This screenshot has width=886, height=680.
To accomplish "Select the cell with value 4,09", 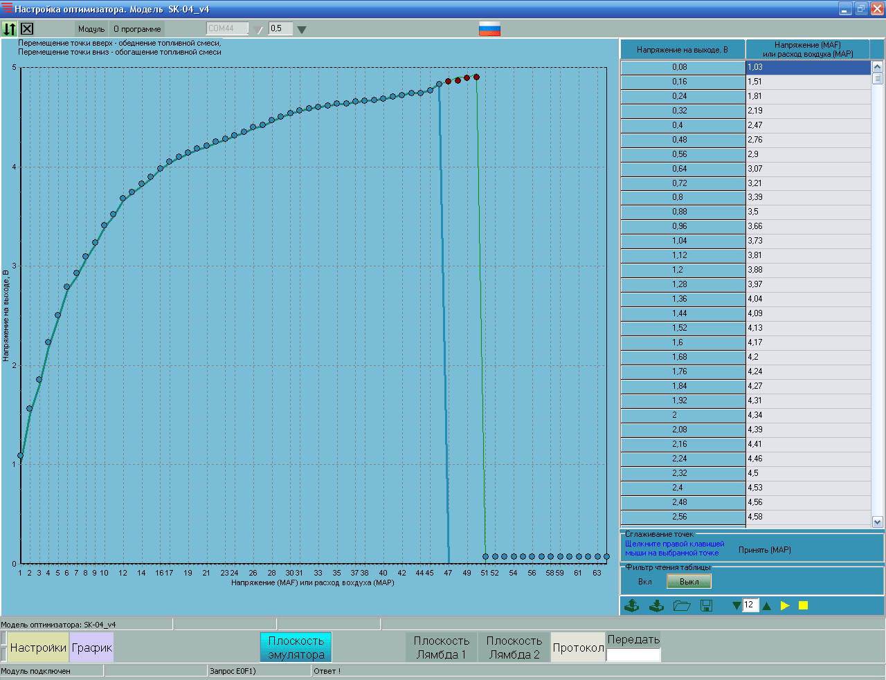I will click(x=808, y=313).
